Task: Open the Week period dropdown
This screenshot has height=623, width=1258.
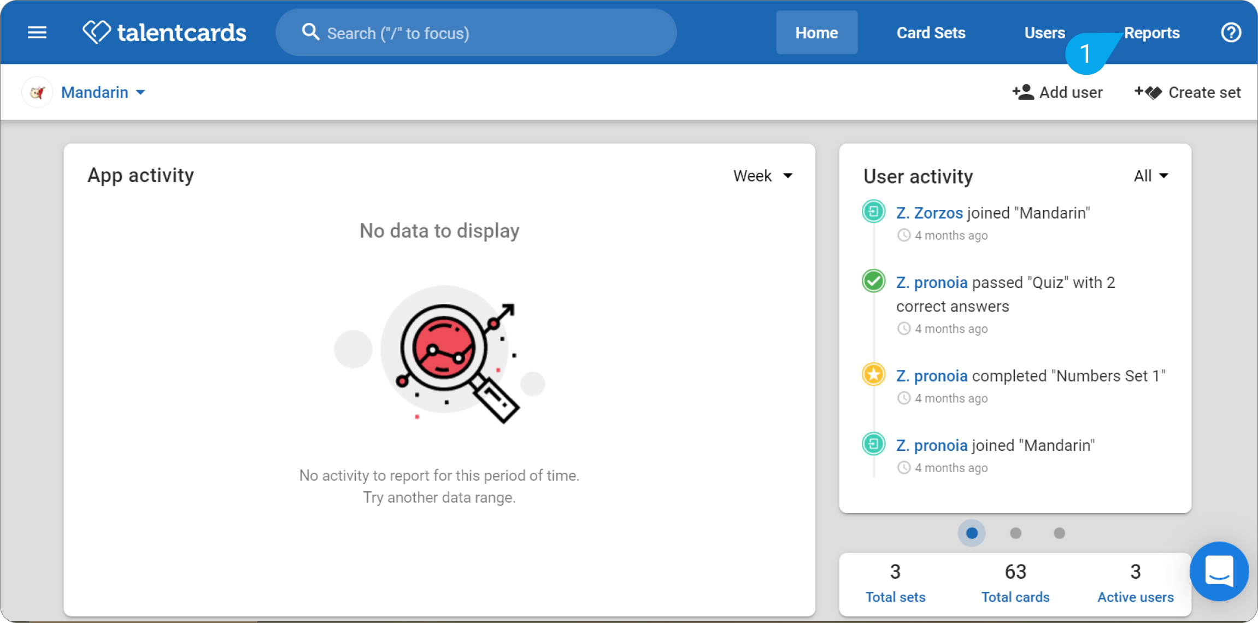Action: point(763,176)
